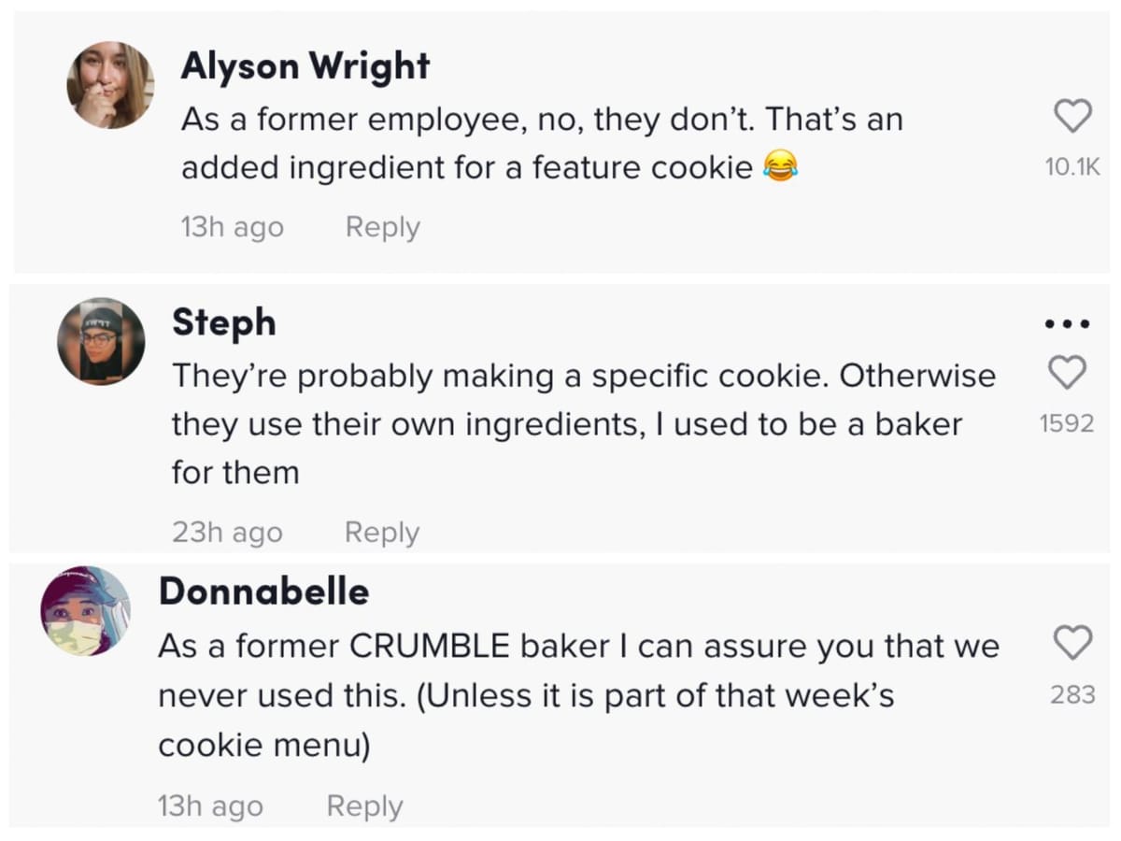The height and width of the screenshot is (841, 1121).
Task: Open Reply under Steph's comment
Action: (x=381, y=532)
